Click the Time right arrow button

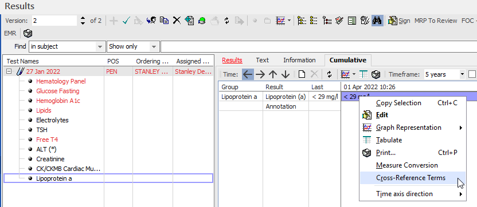[x=260, y=74]
